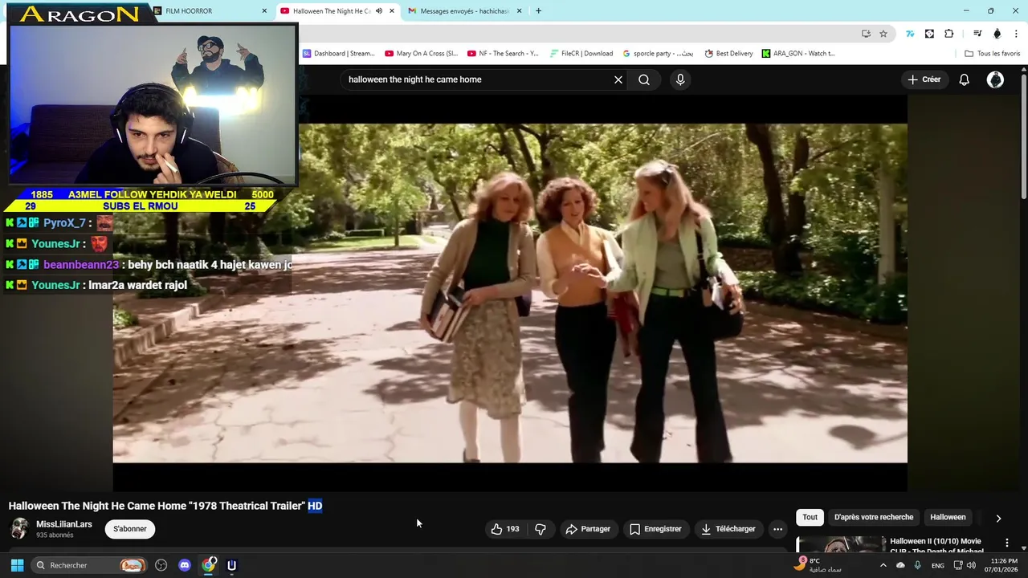Switch ENG input language indicator
This screenshot has width=1028, height=578.
[x=938, y=565]
